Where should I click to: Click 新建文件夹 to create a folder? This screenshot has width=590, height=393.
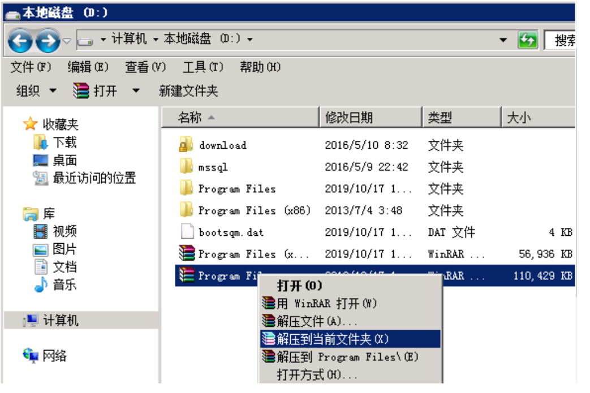click(x=188, y=90)
